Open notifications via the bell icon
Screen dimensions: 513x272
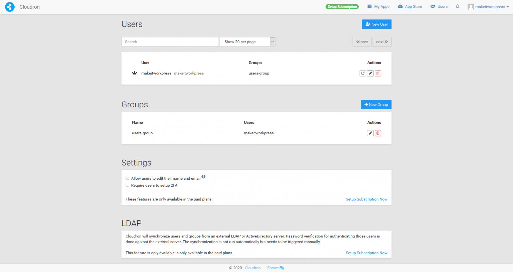tap(457, 6)
